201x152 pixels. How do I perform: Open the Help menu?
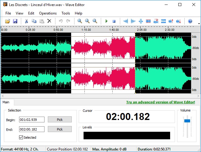point(78,13)
